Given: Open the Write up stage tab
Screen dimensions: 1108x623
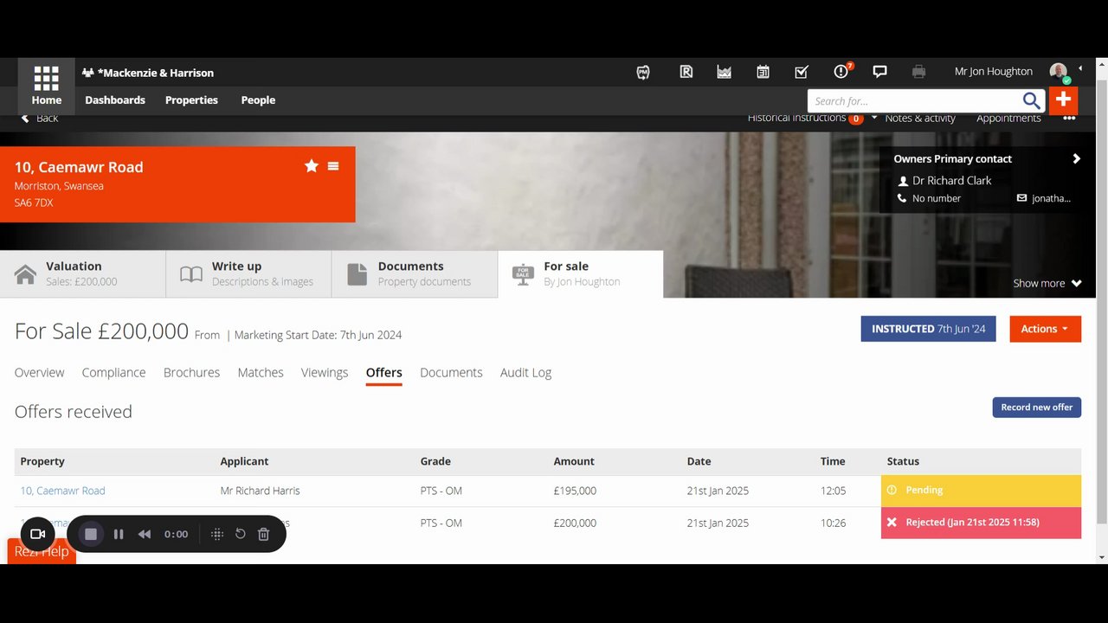Looking at the screenshot, I should coord(248,274).
